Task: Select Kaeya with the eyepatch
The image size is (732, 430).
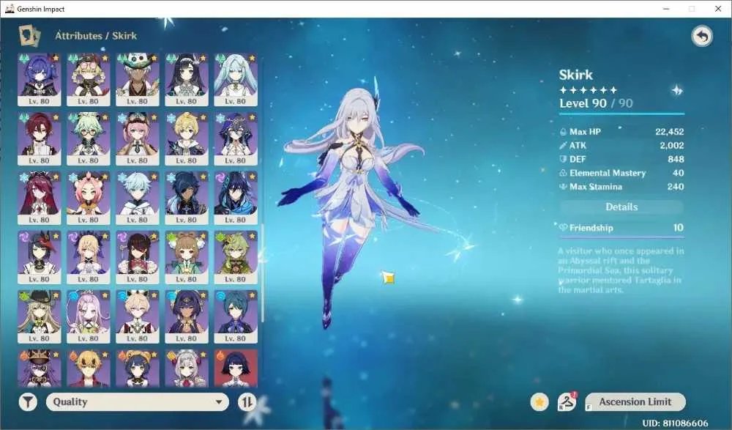Action: click(187, 199)
